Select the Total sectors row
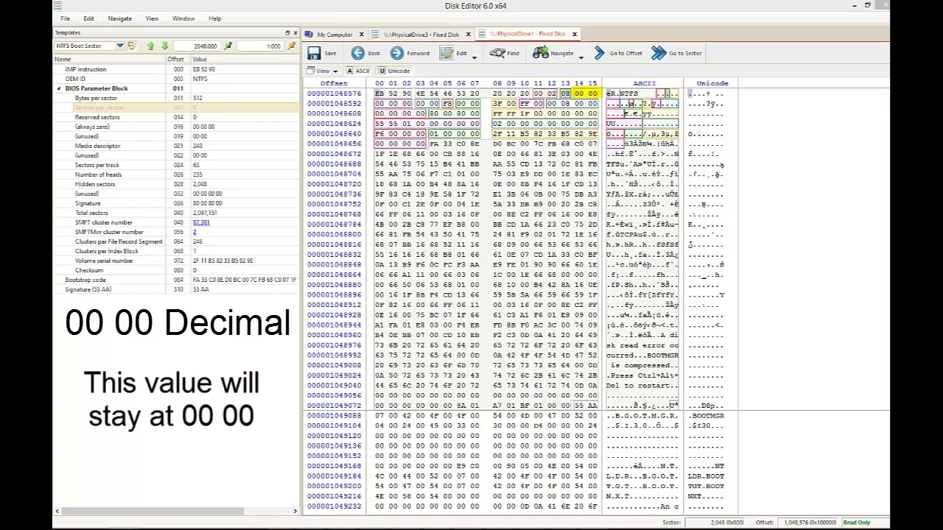 176,213
